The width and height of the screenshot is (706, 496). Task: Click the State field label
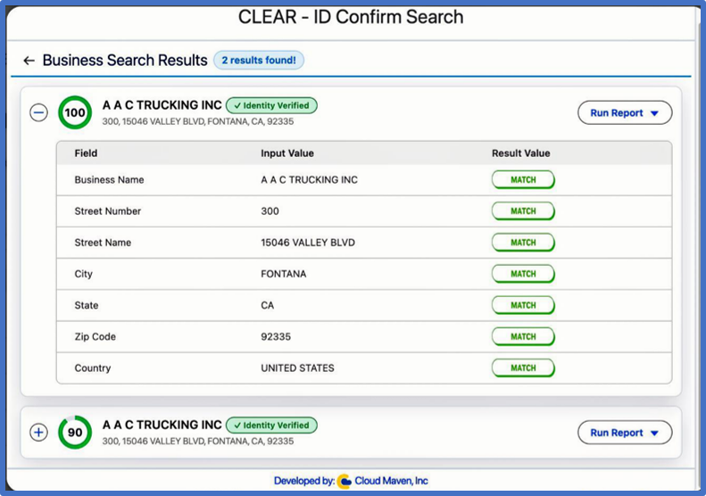pos(87,305)
